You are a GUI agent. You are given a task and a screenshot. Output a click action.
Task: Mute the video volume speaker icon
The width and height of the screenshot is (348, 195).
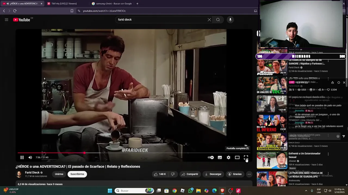tap(30, 157)
